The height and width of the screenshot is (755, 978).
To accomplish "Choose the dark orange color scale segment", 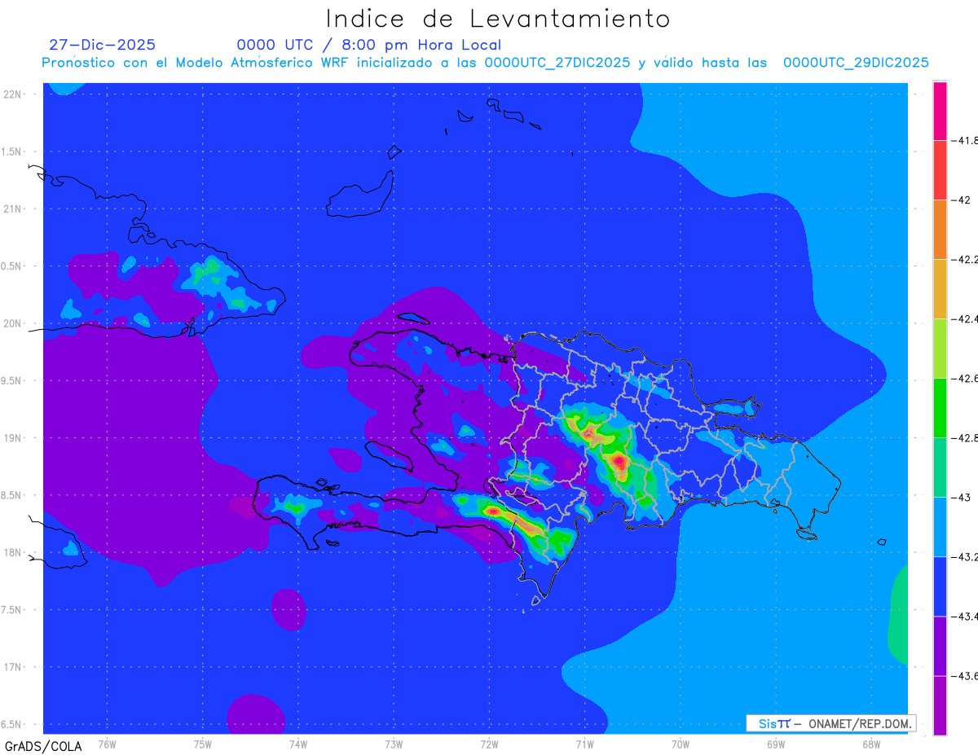I will [940, 230].
